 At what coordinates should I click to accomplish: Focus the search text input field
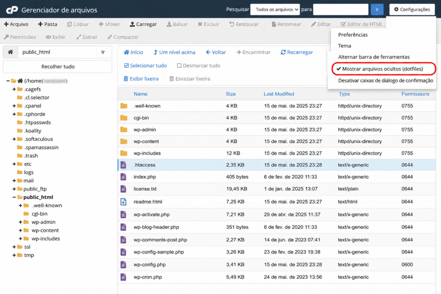point(341,9)
